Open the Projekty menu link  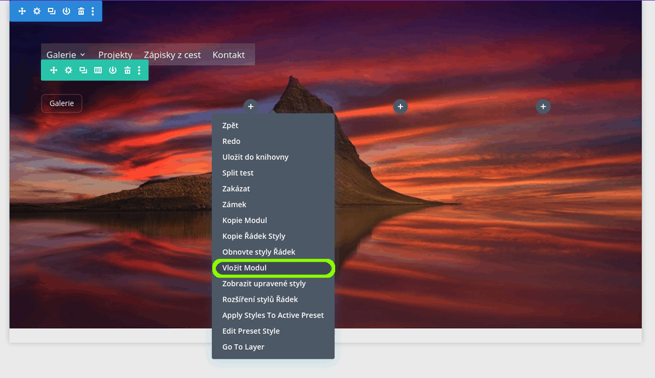point(115,55)
